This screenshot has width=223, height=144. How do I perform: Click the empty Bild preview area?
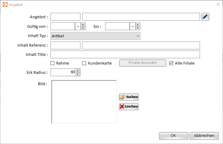[x=84, y=102]
